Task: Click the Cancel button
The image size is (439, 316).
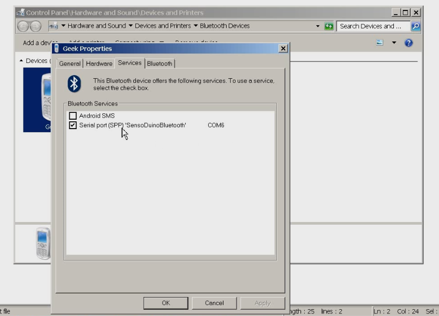Action: 213,302
